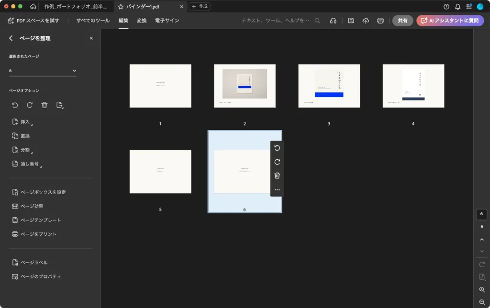Click the 作成 new tab button
Screen dimensions: 490x308
[200, 7]
